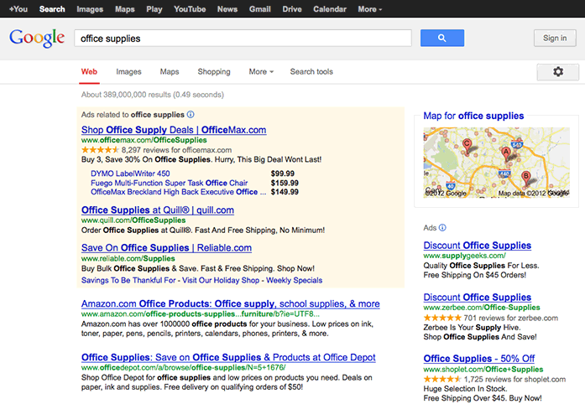The width and height of the screenshot is (585, 404).
Task: Open Play in top bar
Action: tap(154, 9)
